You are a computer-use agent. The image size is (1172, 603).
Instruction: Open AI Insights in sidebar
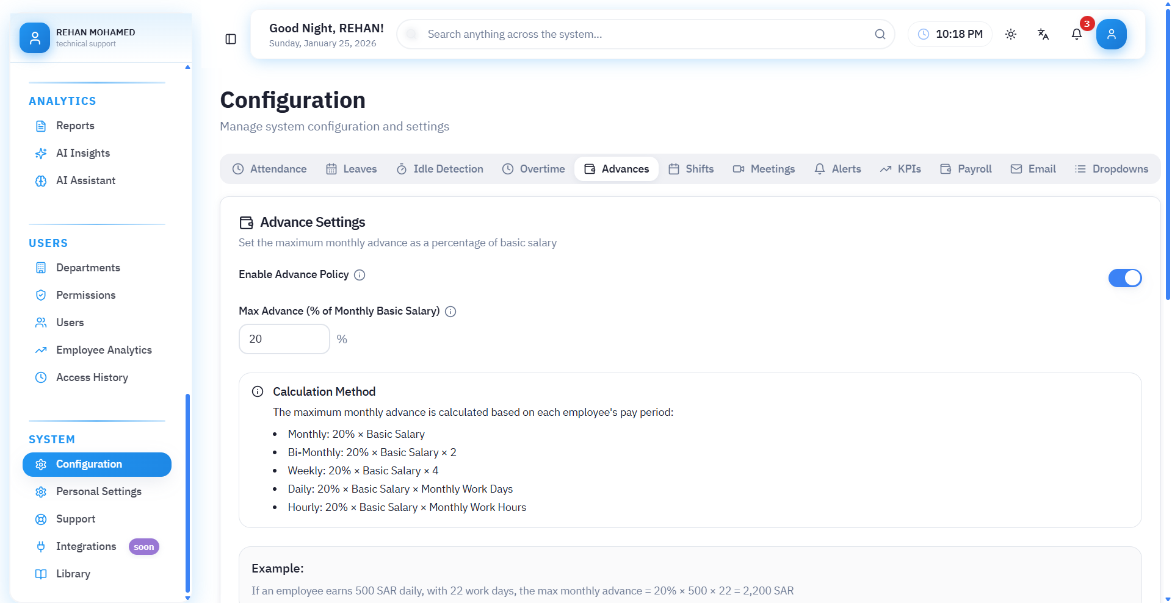click(83, 153)
